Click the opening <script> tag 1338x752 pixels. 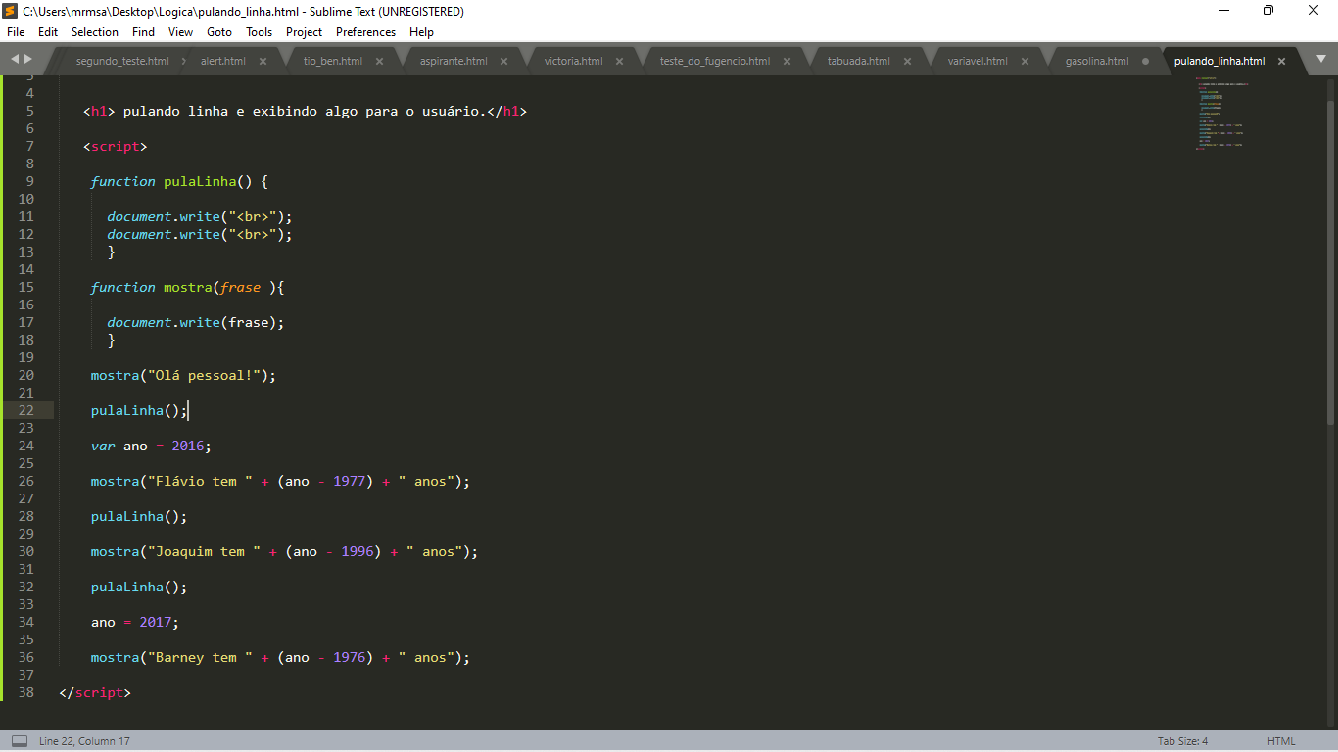pos(116,146)
